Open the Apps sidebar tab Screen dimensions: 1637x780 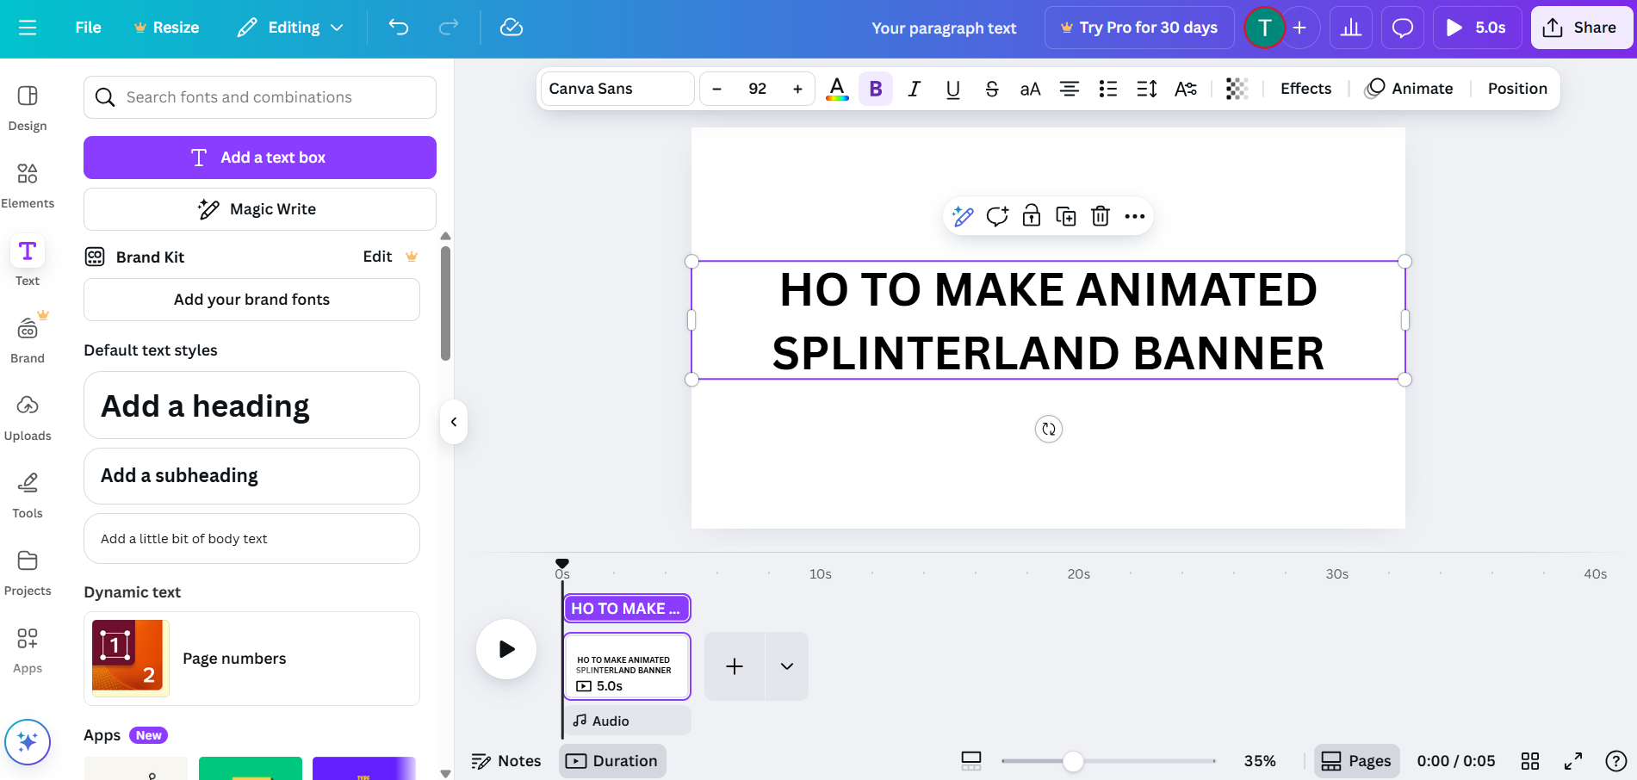pos(28,650)
